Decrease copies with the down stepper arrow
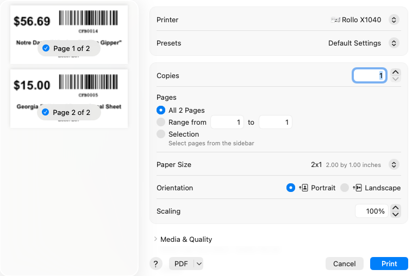 click(x=395, y=79)
